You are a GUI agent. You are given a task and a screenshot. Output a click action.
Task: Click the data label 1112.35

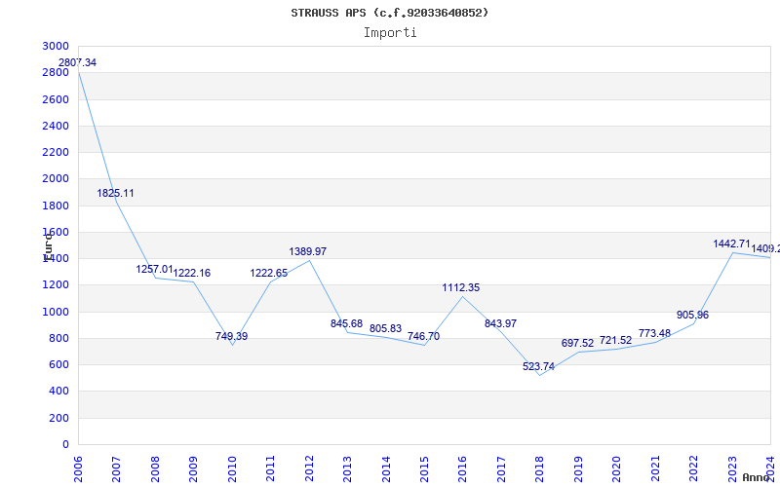461,287
